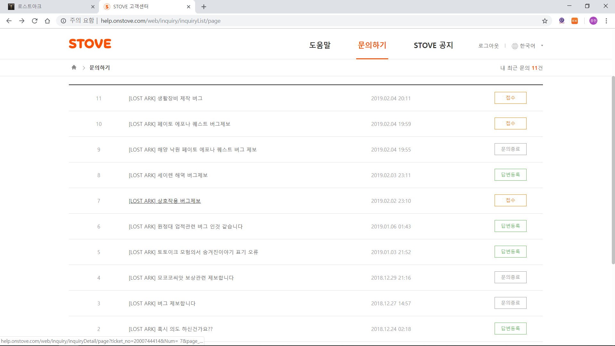Image resolution: width=615 pixels, height=346 pixels.
Task: Click the purple profile avatar
Action: 593,21
